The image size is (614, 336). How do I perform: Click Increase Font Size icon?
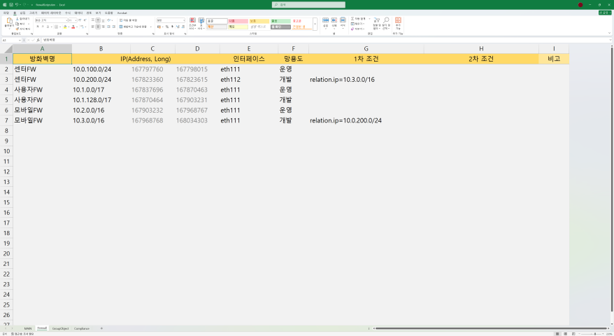pyautogui.click(x=80, y=20)
